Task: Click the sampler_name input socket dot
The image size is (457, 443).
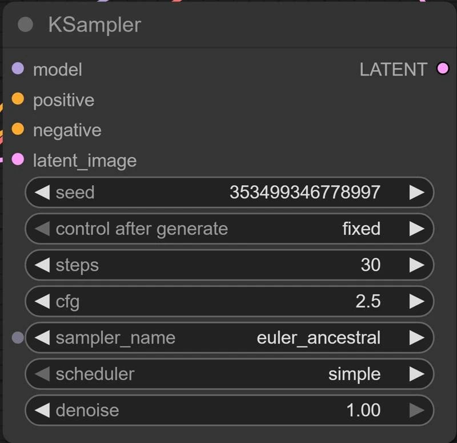Action: click(x=18, y=338)
